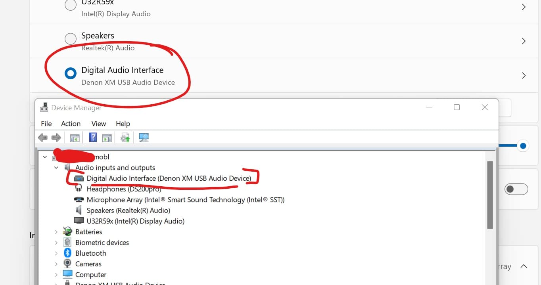Click the Update device driver toolbar icon

pos(125,138)
